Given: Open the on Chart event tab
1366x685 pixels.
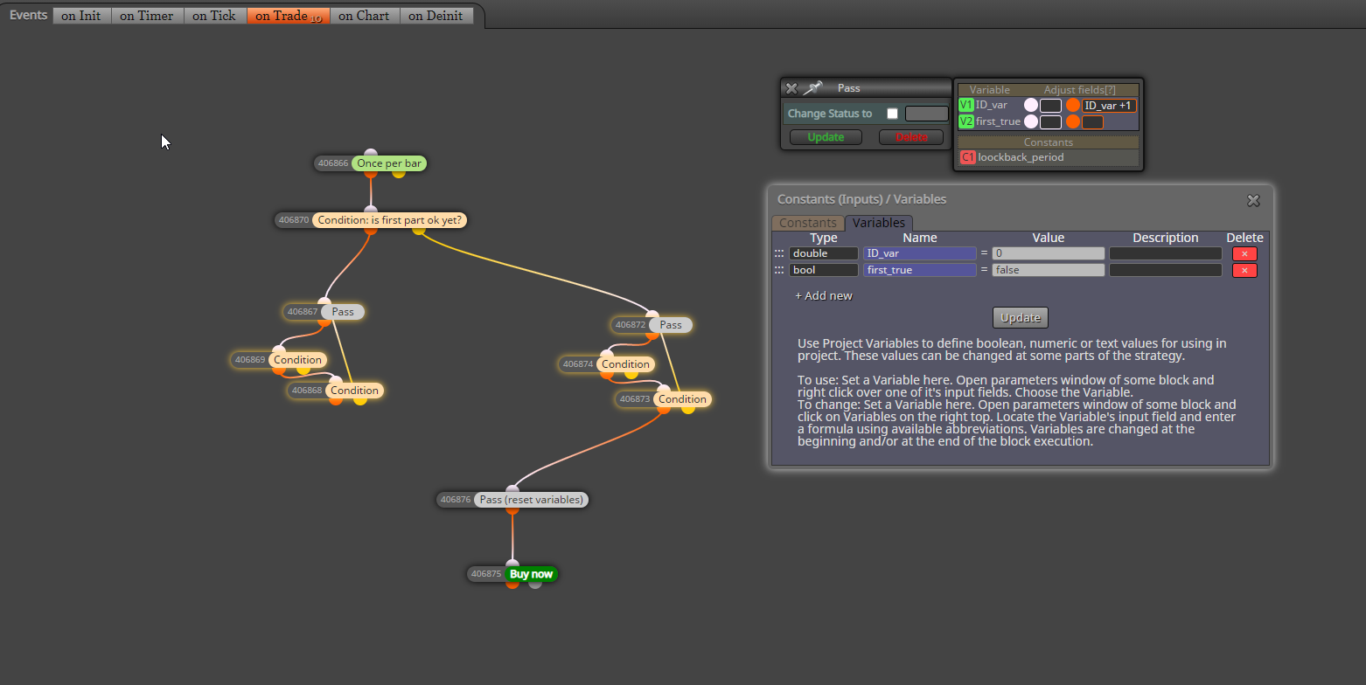Looking at the screenshot, I should point(365,16).
